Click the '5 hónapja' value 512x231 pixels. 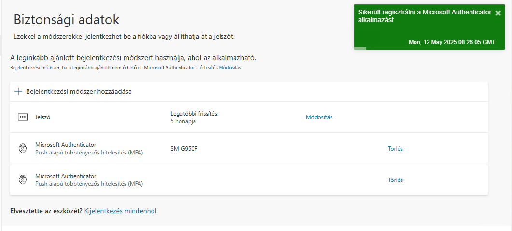[x=183, y=121]
